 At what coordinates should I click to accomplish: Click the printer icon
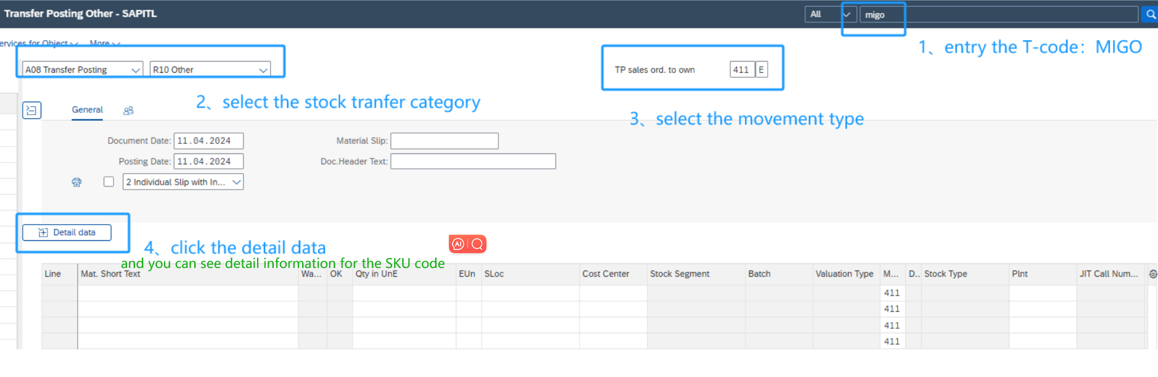(x=76, y=182)
